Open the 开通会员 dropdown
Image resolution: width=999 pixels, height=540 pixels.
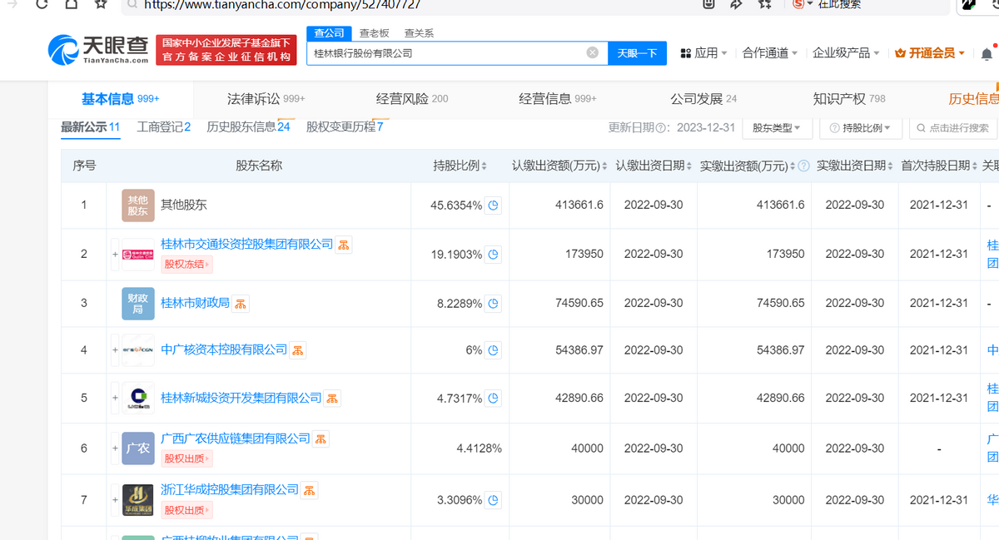pyautogui.click(x=930, y=52)
